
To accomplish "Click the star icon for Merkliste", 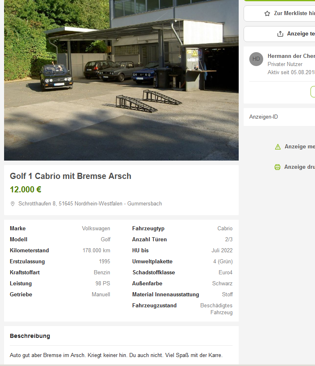I will tap(267, 13).
